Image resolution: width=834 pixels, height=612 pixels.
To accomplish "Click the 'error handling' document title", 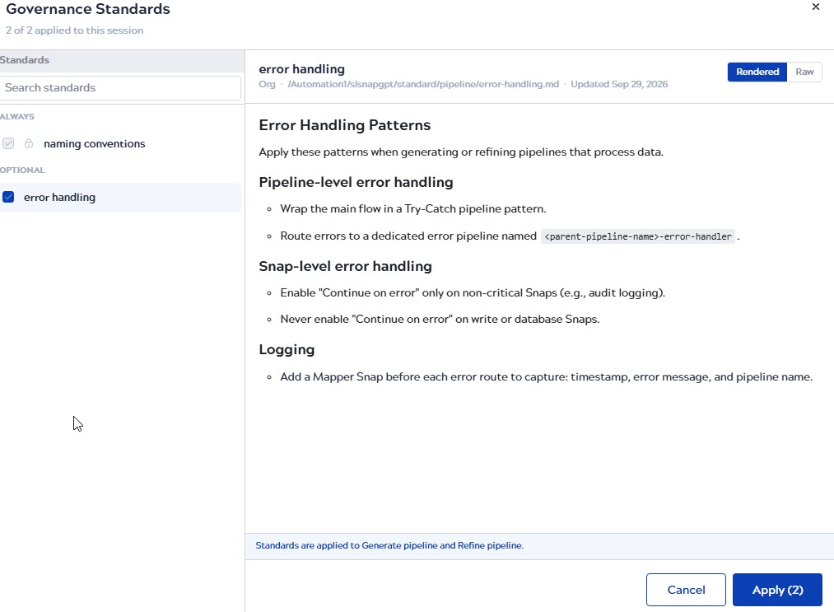I will (x=301, y=69).
